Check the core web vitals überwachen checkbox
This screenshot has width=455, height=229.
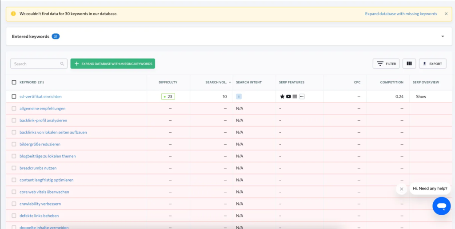click(14, 192)
